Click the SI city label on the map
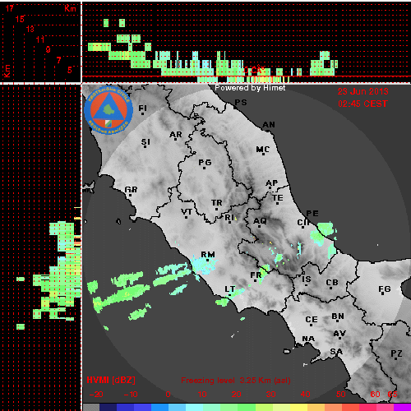The width and height of the screenshot is (411, 411). click(x=145, y=142)
